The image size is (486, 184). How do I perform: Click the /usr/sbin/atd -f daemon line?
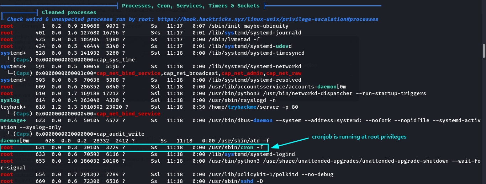[x=244, y=141]
